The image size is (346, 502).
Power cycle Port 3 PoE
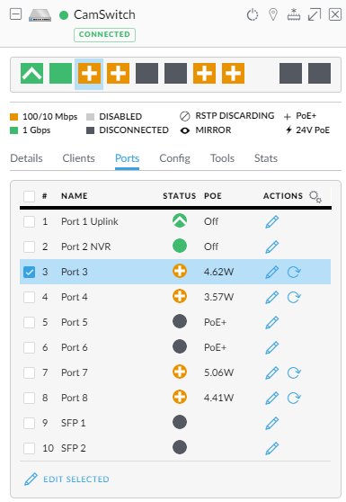(x=294, y=272)
